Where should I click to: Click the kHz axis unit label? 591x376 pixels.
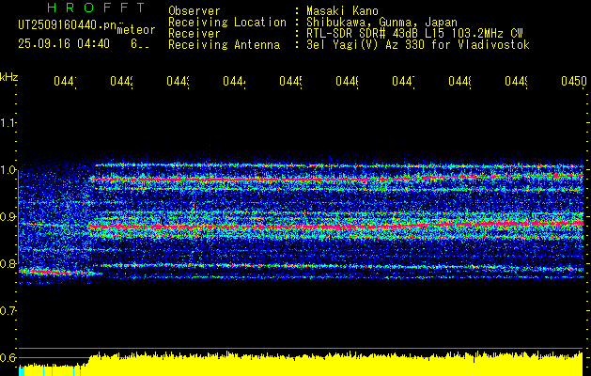(x=9, y=75)
